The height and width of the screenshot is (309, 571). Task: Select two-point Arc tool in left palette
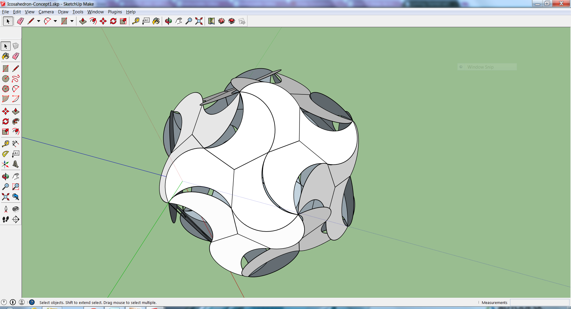tap(16, 89)
